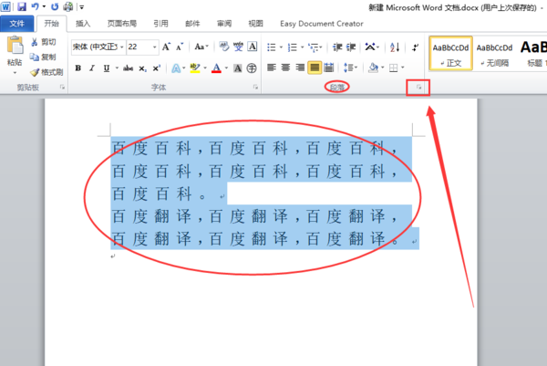Click the bullet list icon
Image resolution: width=547 pixels, height=366 pixels.
pyautogui.click(x=272, y=47)
